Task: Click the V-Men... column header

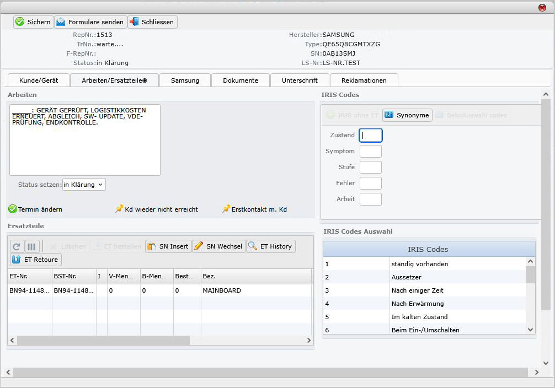Action: coord(124,276)
